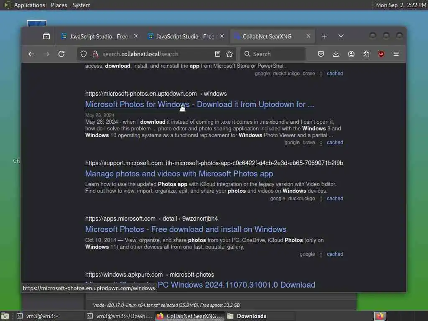This screenshot has height=321, width=428.
Task: Expand the three-dot menu of apps.microsoft.com result
Action: click(321, 255)
